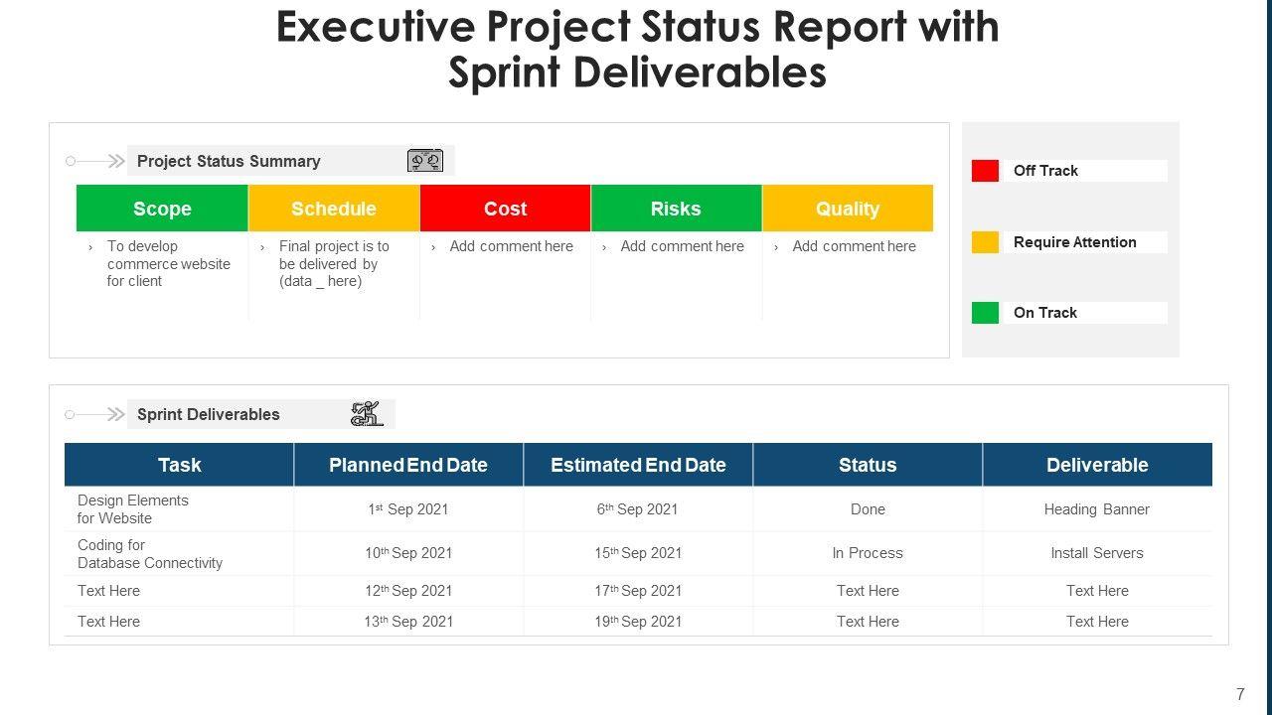1272x715 pixels.
Task: Click the 'In Process' status cell
Action: (x=868, y=553)
